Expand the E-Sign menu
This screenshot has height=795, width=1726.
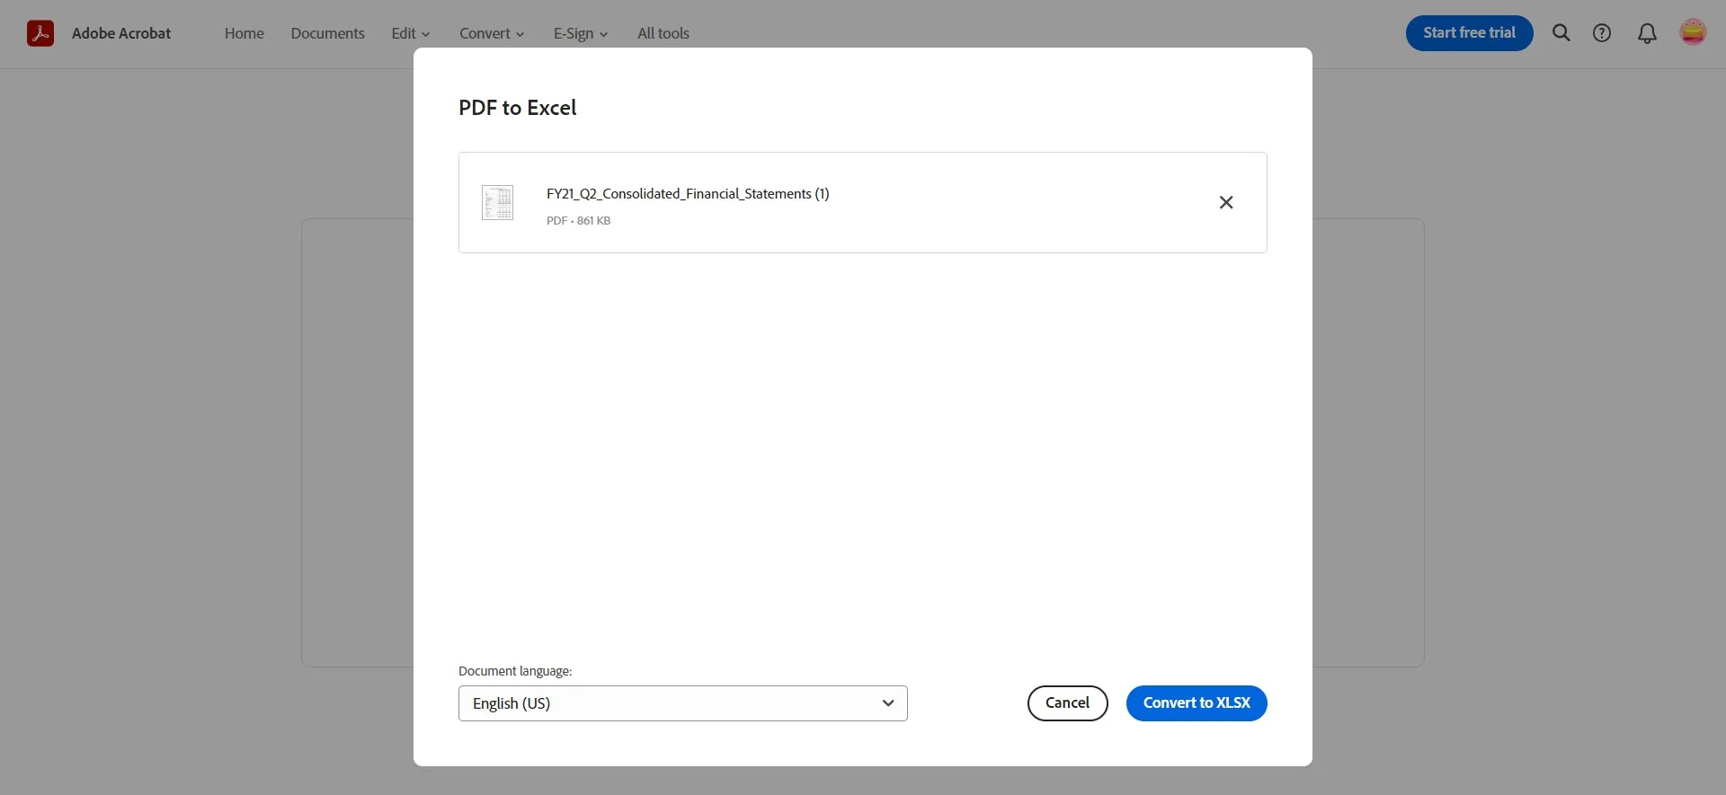581,33
